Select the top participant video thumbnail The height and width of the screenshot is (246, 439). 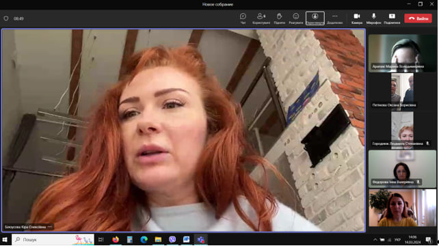(x=402, y=53)
